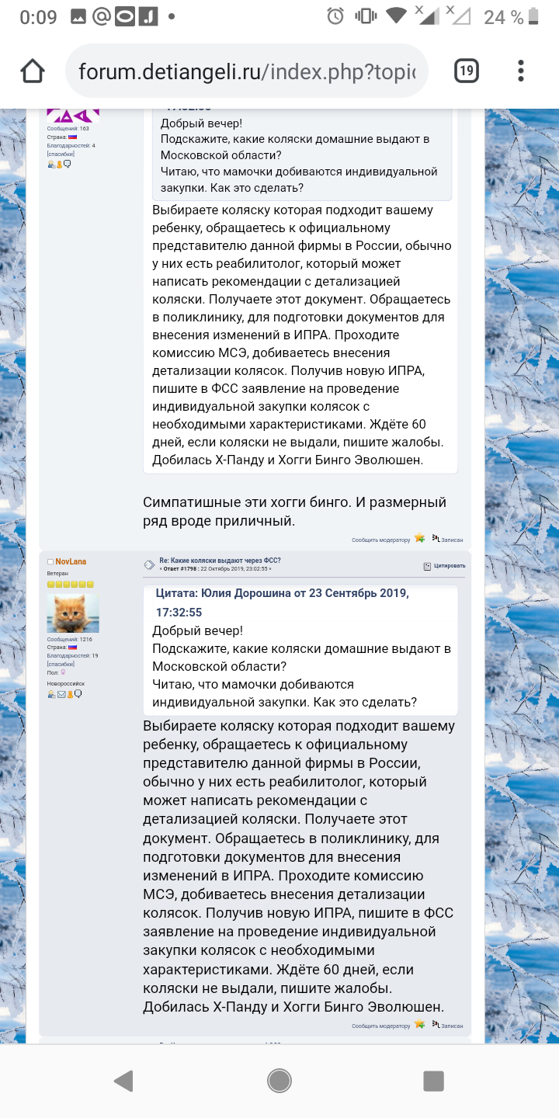Click the speech bubble icon in the upper post's profile
Viewport: 559px width, 1118px height.
(68, 164)
